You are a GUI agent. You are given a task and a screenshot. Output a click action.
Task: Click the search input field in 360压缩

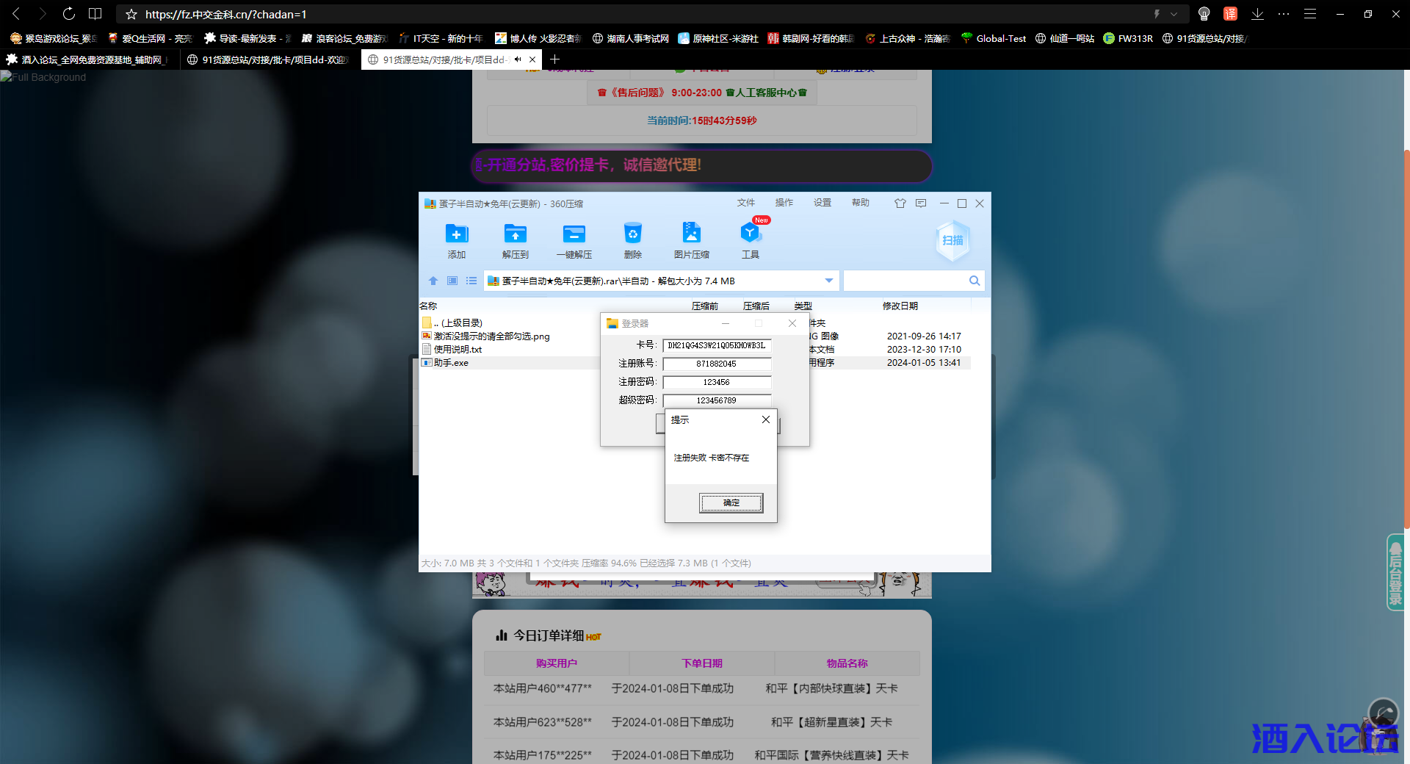point(905,281)
